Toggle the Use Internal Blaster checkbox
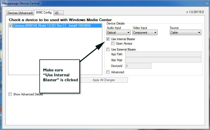210x130 pixels. pos(108,39)
